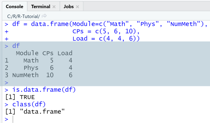Click the highlighted '> df' command

(16, 46)
